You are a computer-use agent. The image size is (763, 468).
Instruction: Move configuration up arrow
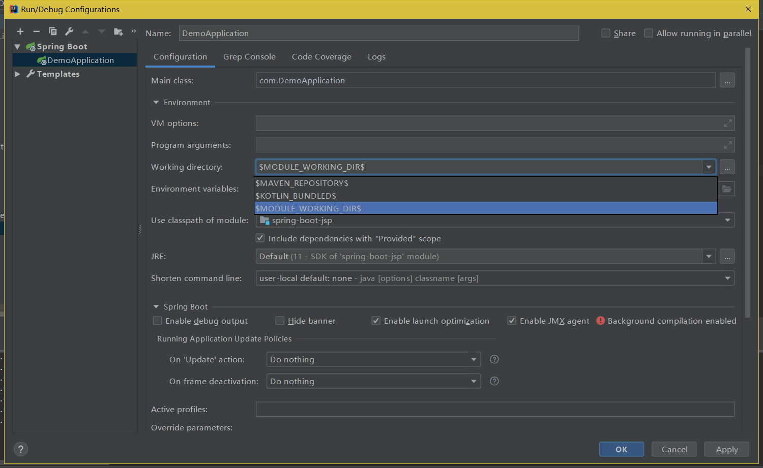point(85,32)
